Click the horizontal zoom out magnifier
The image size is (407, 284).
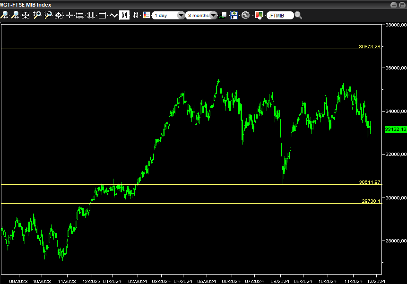15,15
